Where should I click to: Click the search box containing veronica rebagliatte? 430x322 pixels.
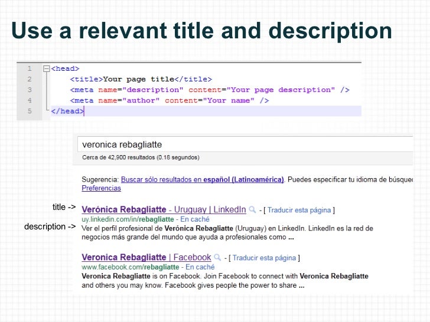tap(245, 144)
